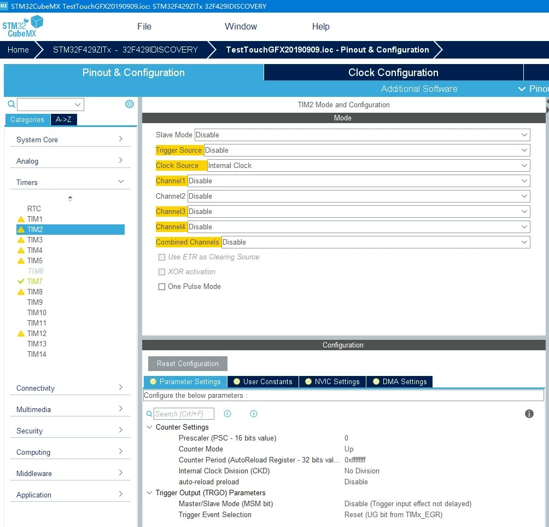Image resolution: width=549 pixels, height=527 pixels.
Task: Click the info icon in parameter settings
Action: pyautogui.click(x=529, y=414)
